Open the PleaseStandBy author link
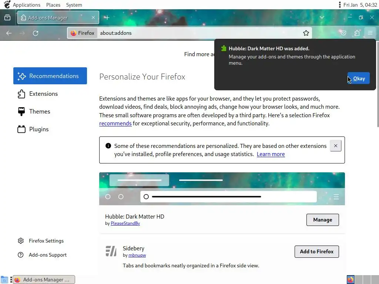The image size is (379, 284). tap(125, 223)
